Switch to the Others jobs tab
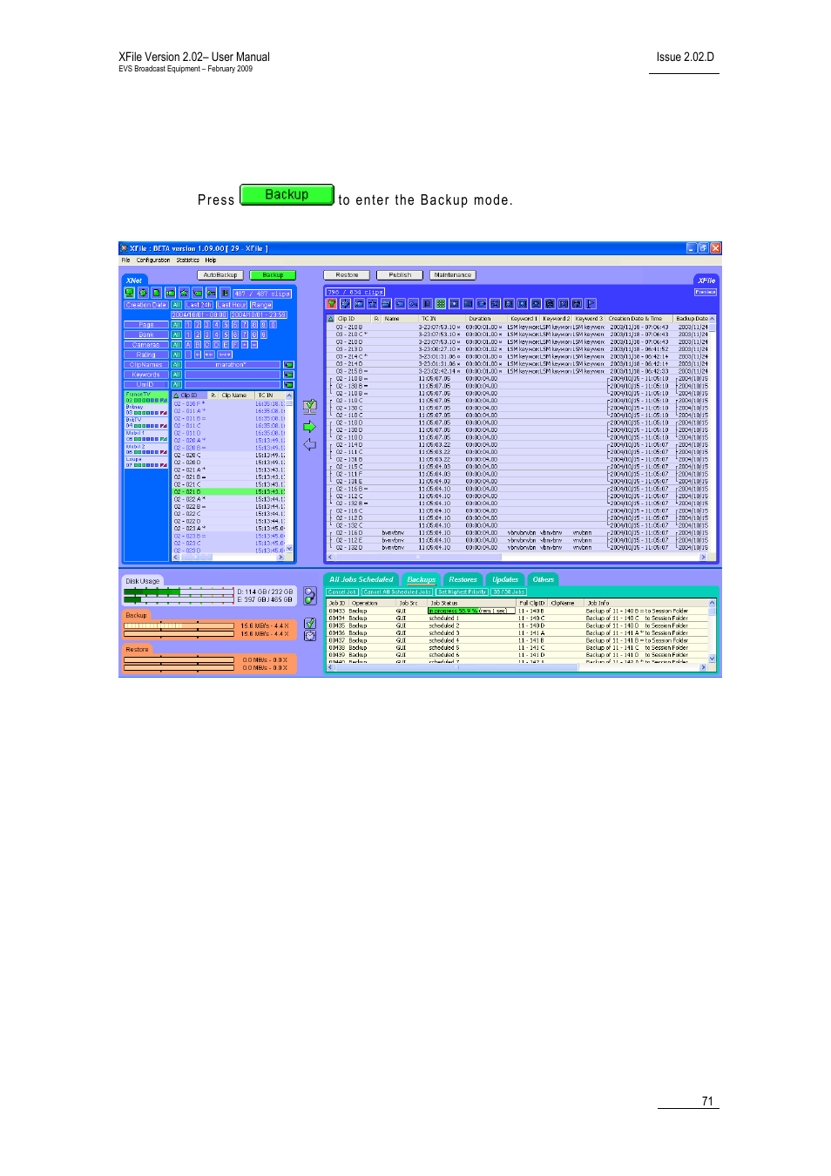Screen dimensions: 831x1176 click(544, 579)
